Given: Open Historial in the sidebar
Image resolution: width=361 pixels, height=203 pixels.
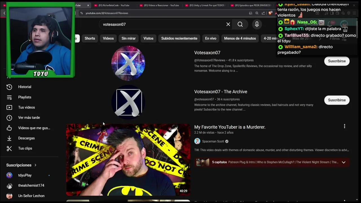Looking at the screenshot, I should click(x=25, y=87).
